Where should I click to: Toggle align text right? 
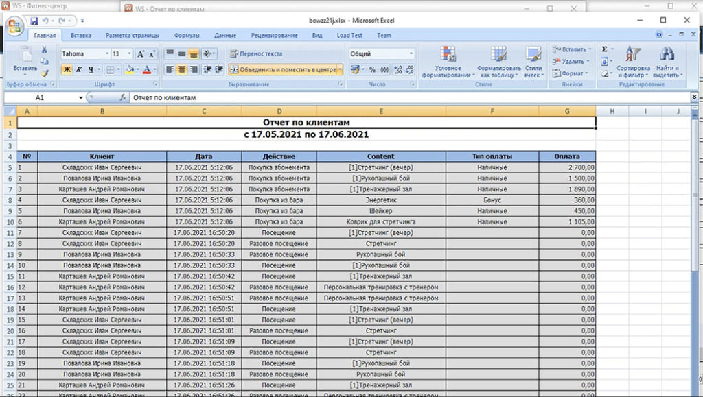tap(193, 69)
